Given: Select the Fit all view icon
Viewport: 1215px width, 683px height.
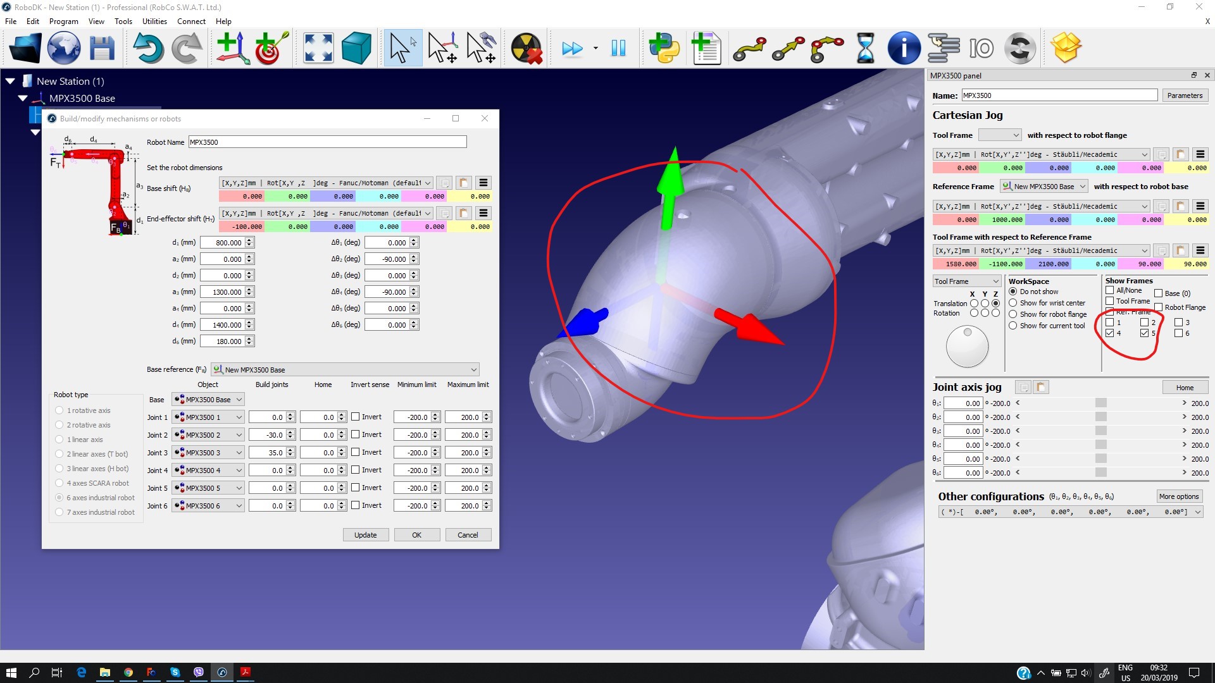Looking at the screenshot, I should click(x=318, y=49).
